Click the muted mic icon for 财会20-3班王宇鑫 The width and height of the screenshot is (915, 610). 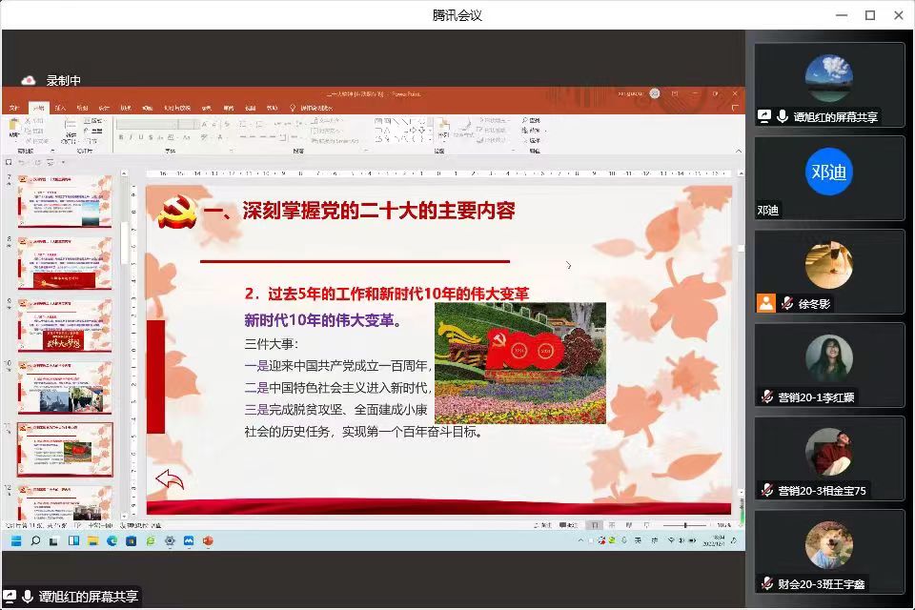tap(766, 583)
